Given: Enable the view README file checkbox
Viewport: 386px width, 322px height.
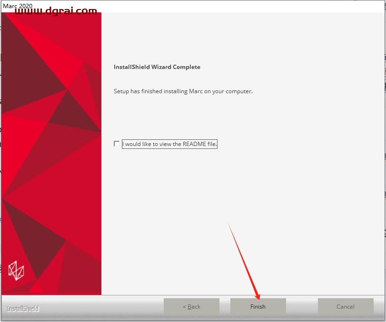Looking at the screenshot, I should pos(117,144).
